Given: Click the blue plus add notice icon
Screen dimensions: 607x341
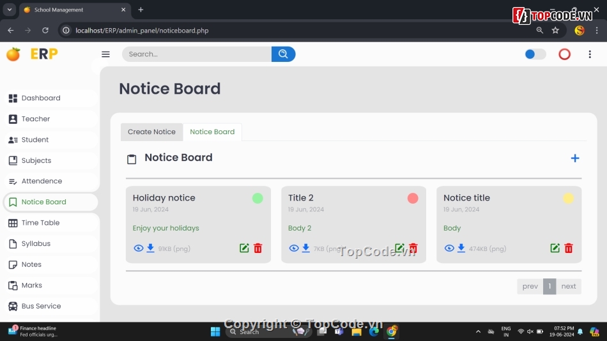Looking at the screenshot, I should [x=574, y=158].
